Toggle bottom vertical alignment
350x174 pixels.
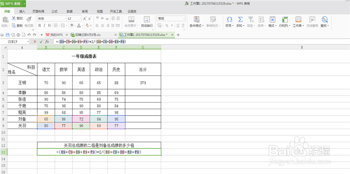[107, 18]
